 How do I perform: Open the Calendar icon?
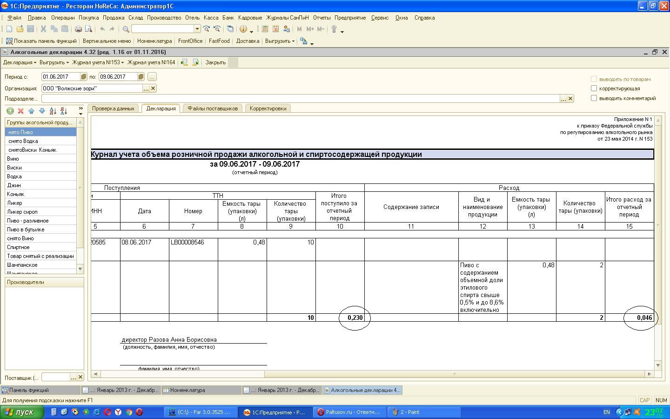[275, 29]
